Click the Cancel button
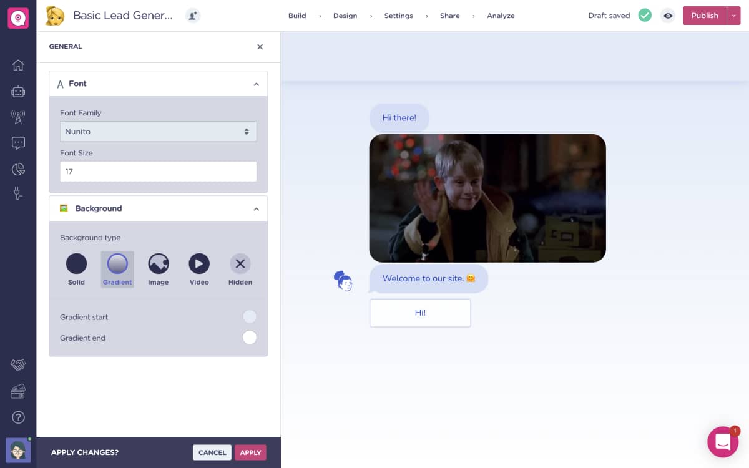This screenshot has width=749, height=468. [x=212, y=452]
